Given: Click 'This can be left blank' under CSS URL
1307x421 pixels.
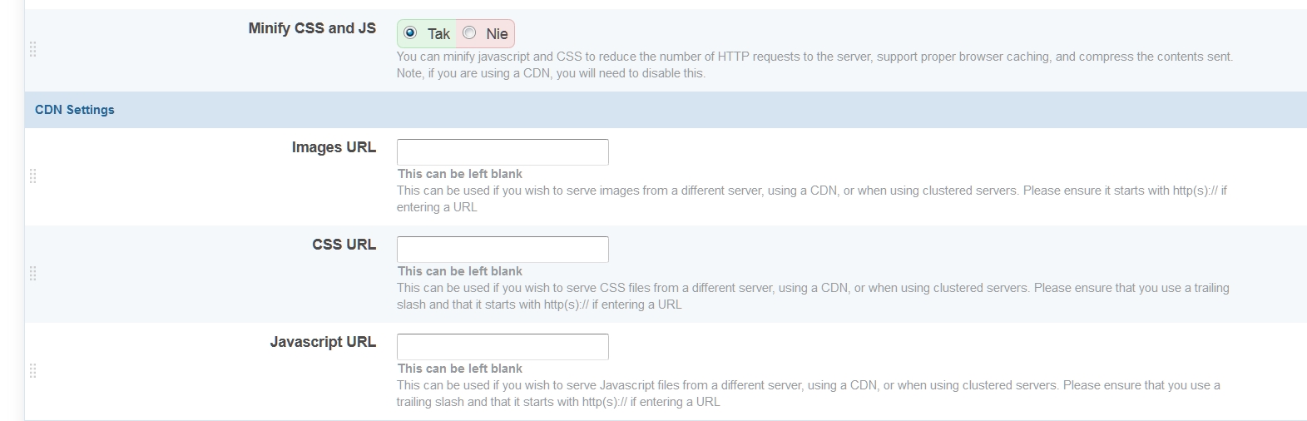Looking at the screenshot, I should [x=460, y=271].
